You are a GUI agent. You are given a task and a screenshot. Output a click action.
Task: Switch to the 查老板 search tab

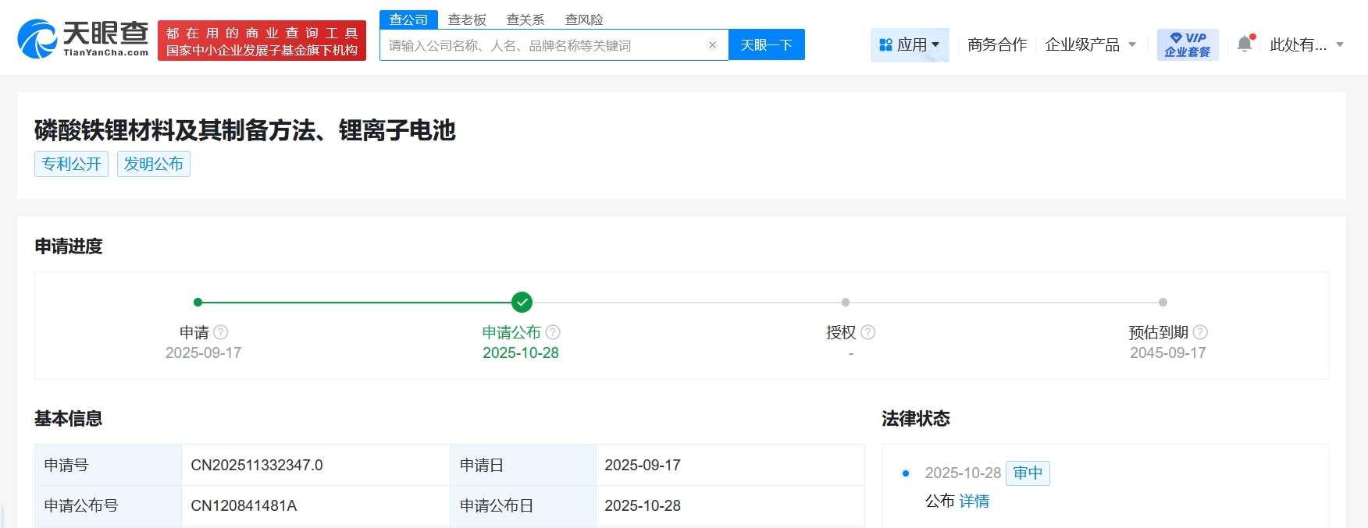[x=467, y=19]
